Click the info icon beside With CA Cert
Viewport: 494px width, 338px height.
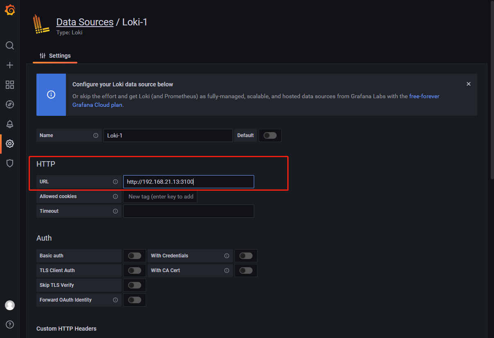[227, 270]
